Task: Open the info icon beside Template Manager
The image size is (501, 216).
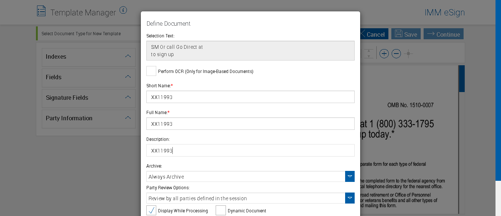Action: point(123,10)
